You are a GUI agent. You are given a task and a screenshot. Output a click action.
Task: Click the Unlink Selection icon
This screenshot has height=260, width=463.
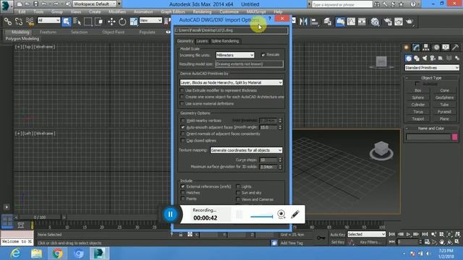click(x=19, y=22)
